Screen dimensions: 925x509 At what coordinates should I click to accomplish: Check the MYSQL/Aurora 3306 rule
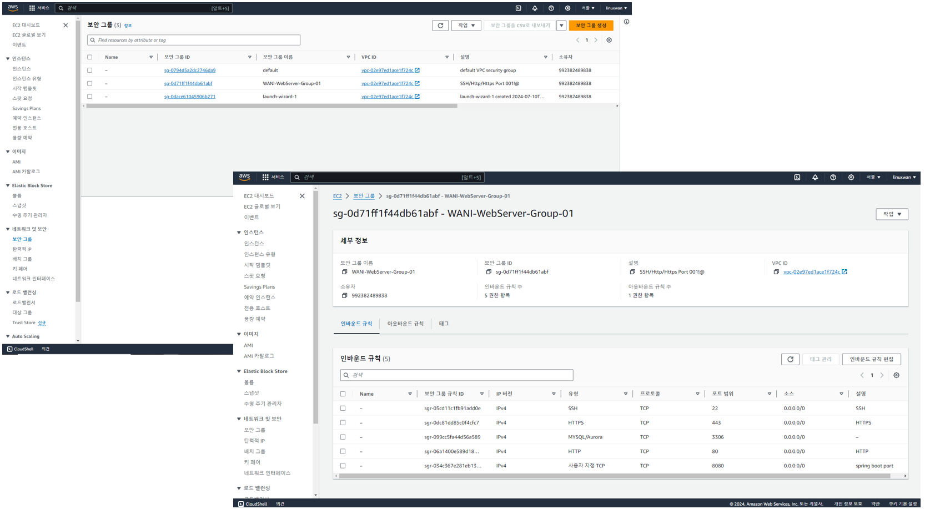[x=343, y=437]
